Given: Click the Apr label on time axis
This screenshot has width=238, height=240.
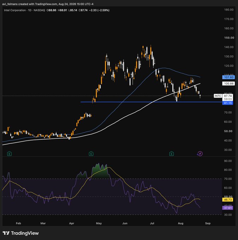Looking at the screenshot, I should [72, 223].
